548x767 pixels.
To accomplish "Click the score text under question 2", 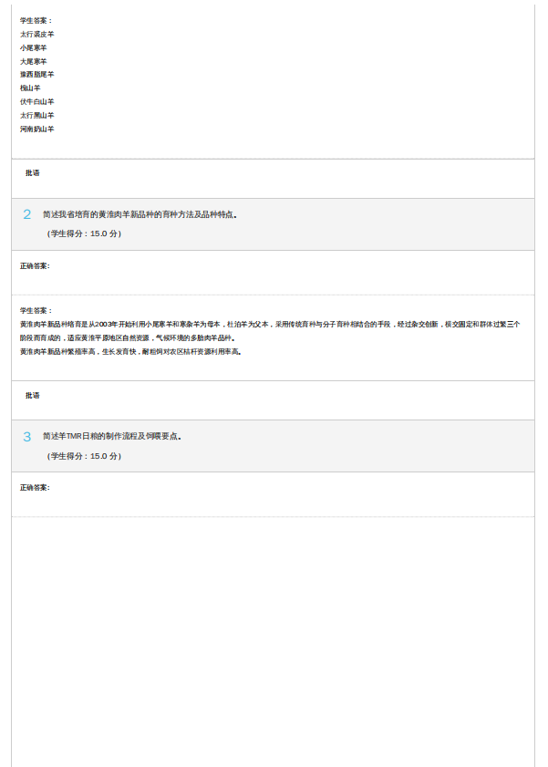I will pos(84,233).
